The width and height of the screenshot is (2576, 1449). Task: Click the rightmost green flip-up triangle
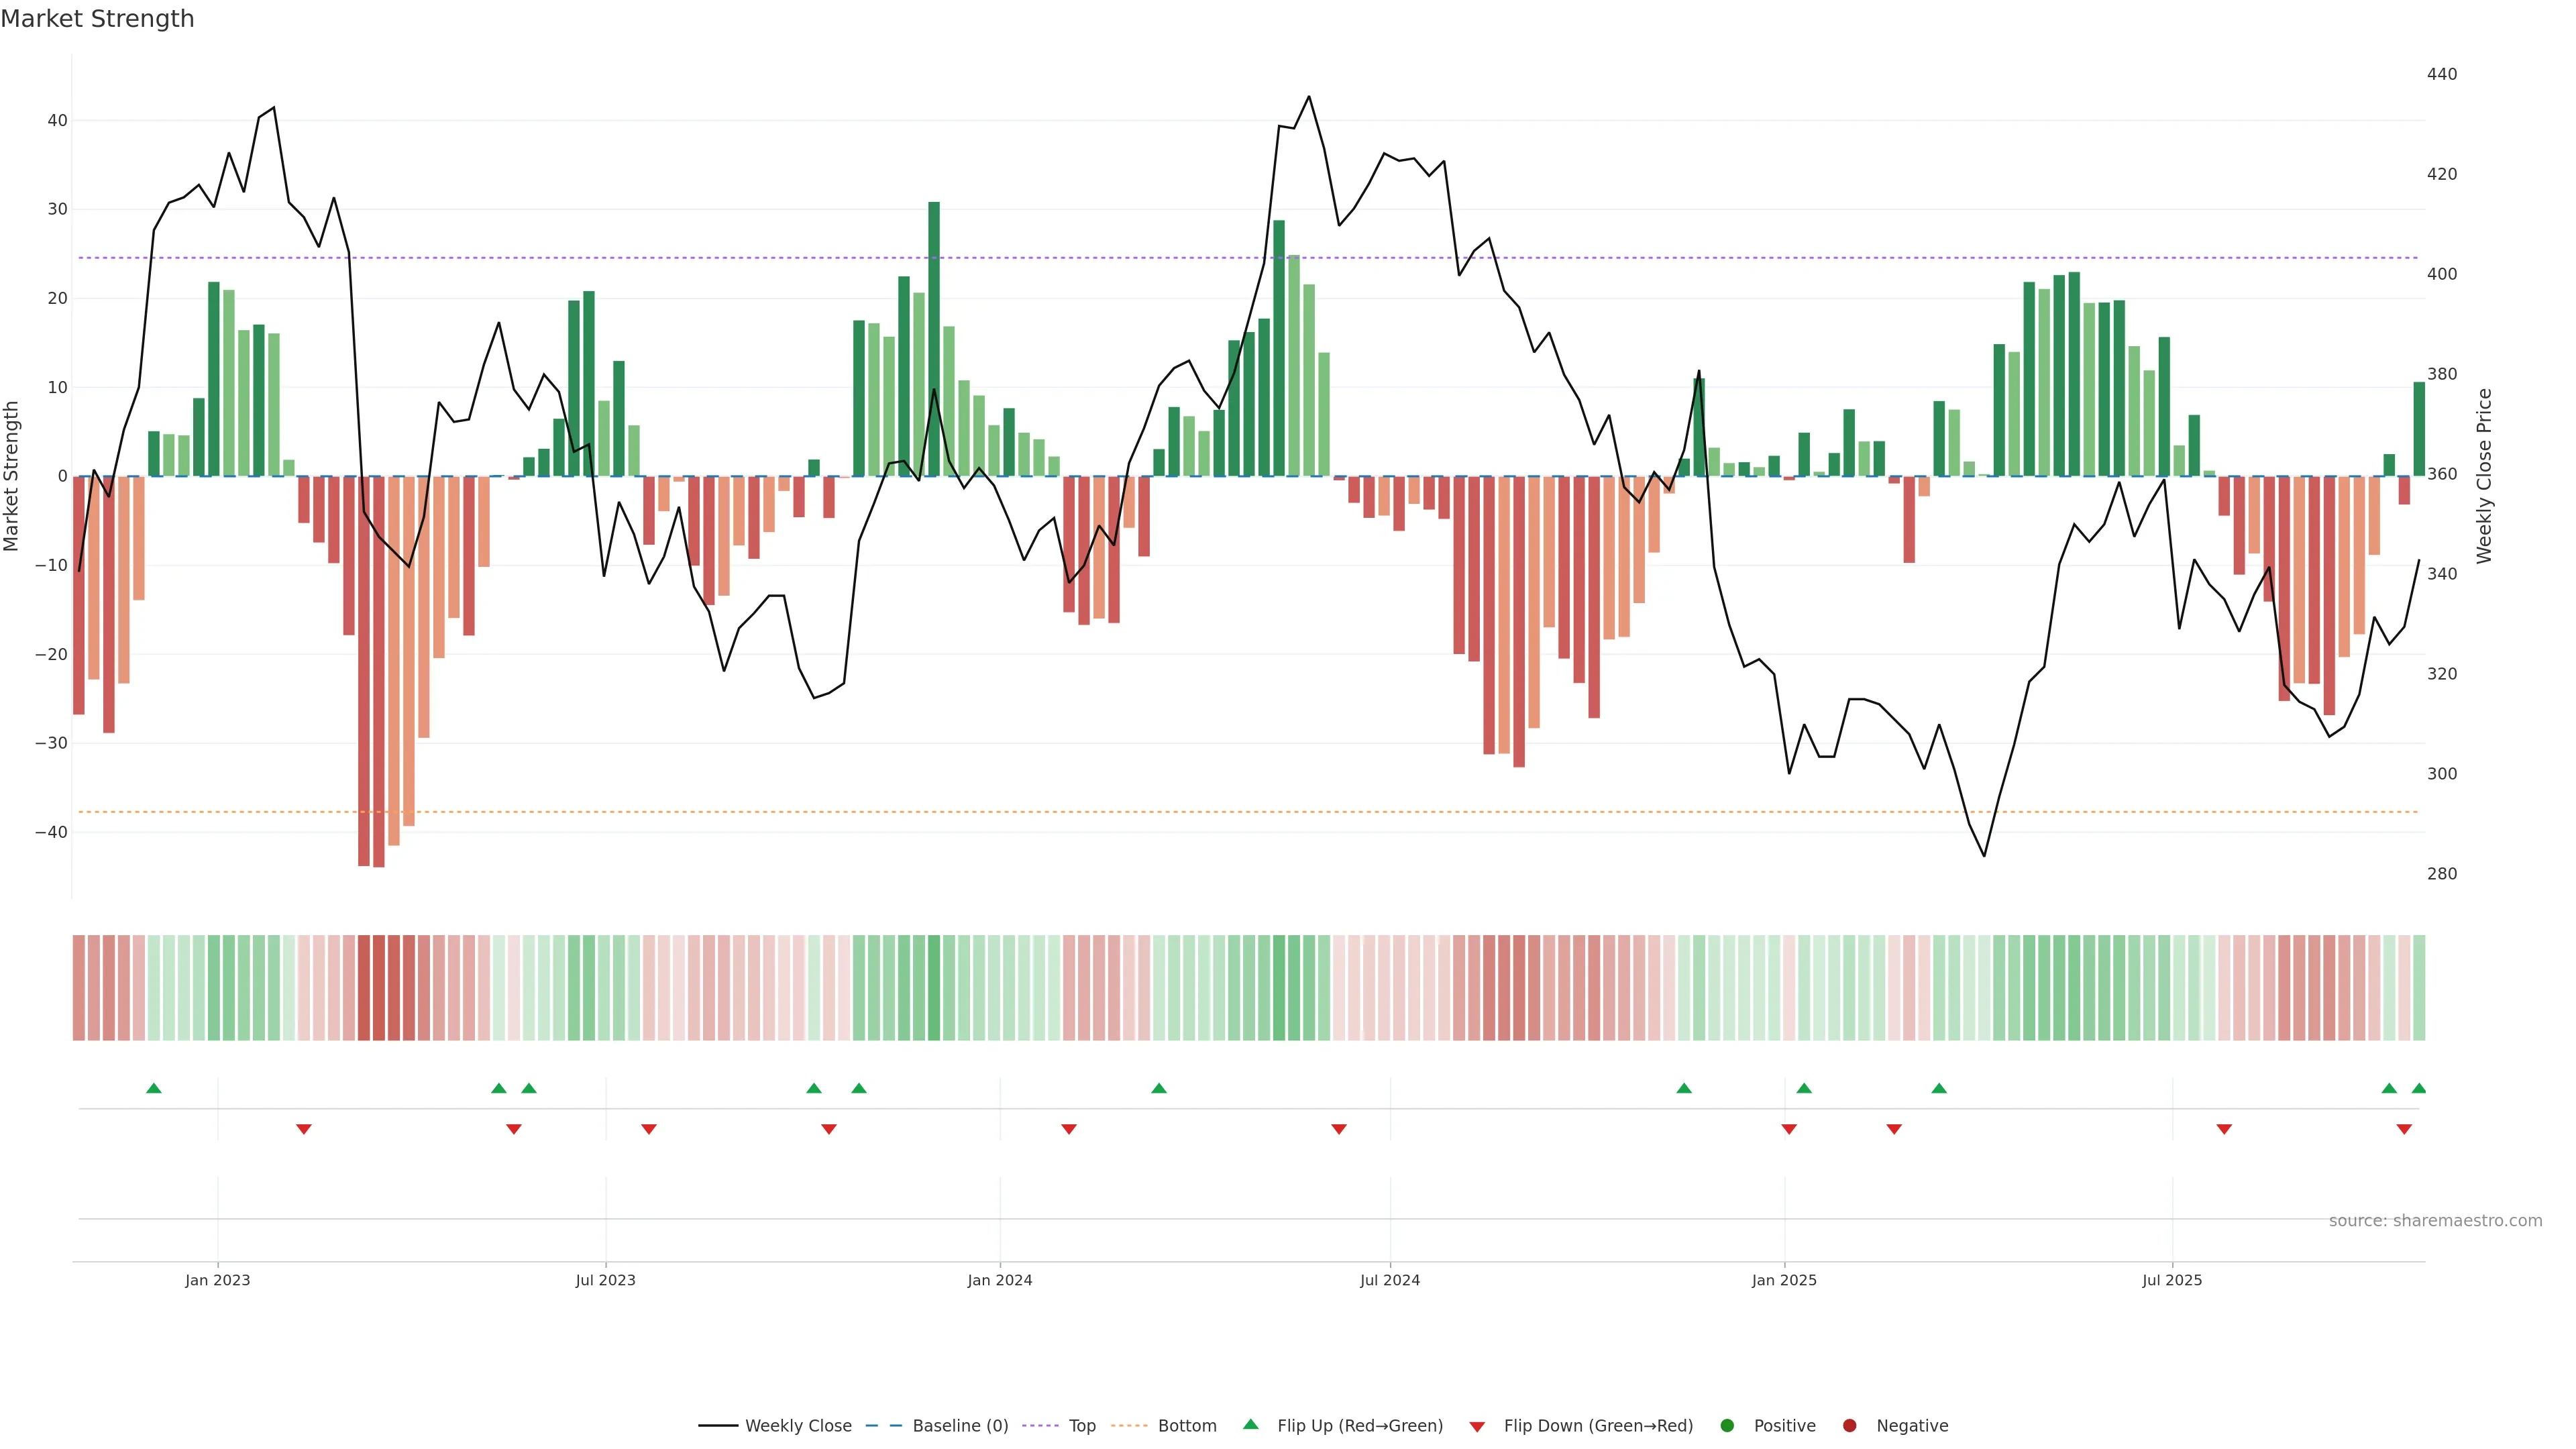tap(2419, 1088)
